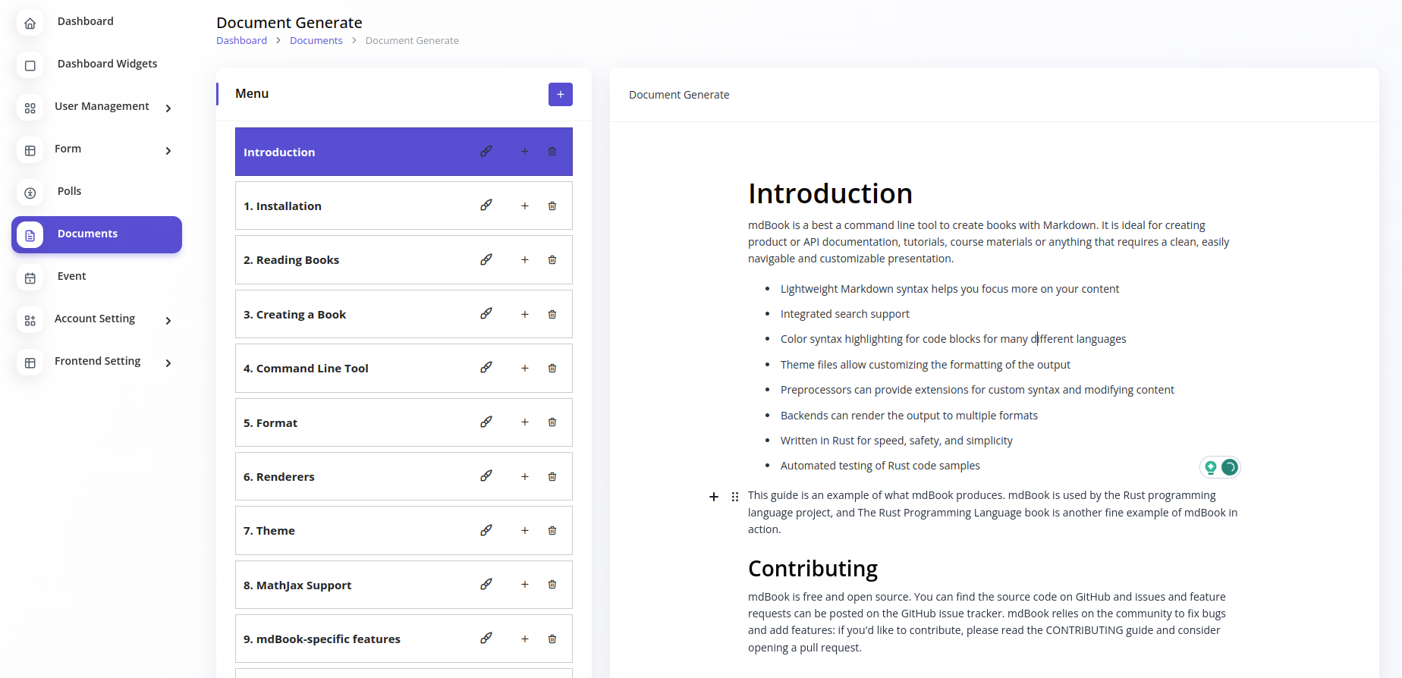Add a block with editor plus icon

pos(714,497)
